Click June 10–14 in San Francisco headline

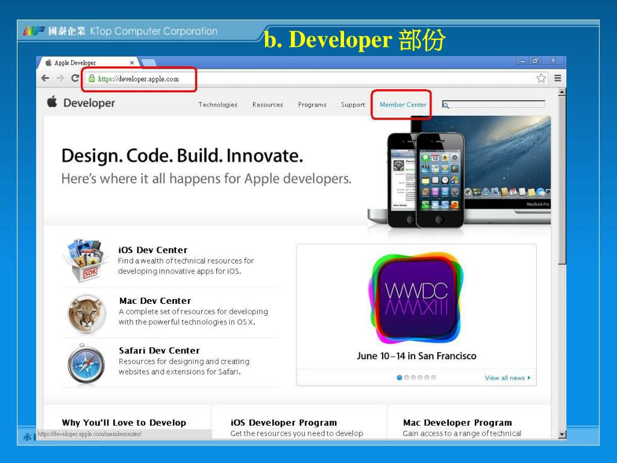(x=416, y=356)
